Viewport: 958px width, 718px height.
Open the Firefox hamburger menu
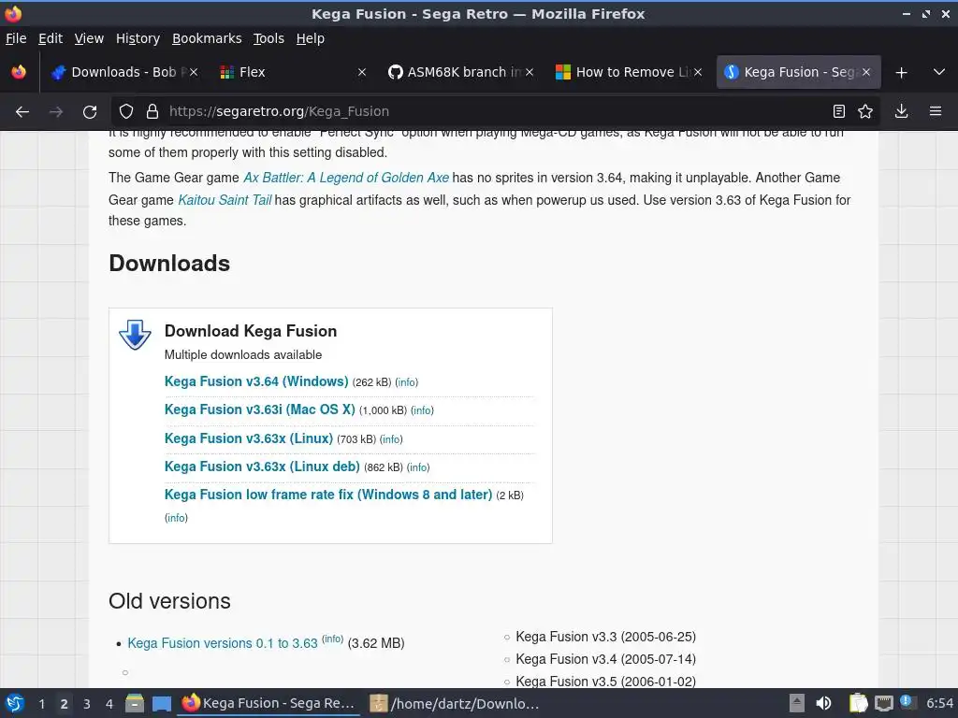(936, 112)
